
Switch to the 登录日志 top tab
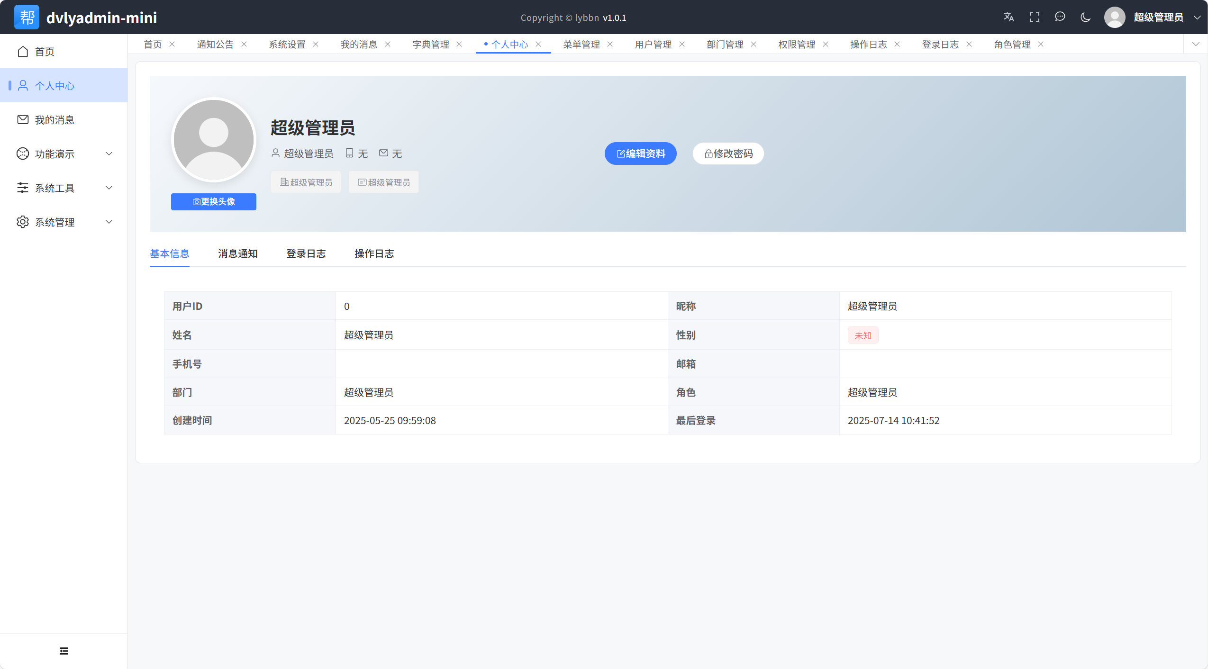coord(940,44)
